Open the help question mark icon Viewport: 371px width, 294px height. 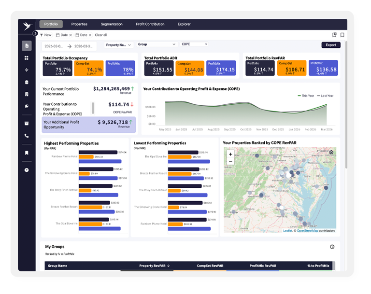coord(27,170)
